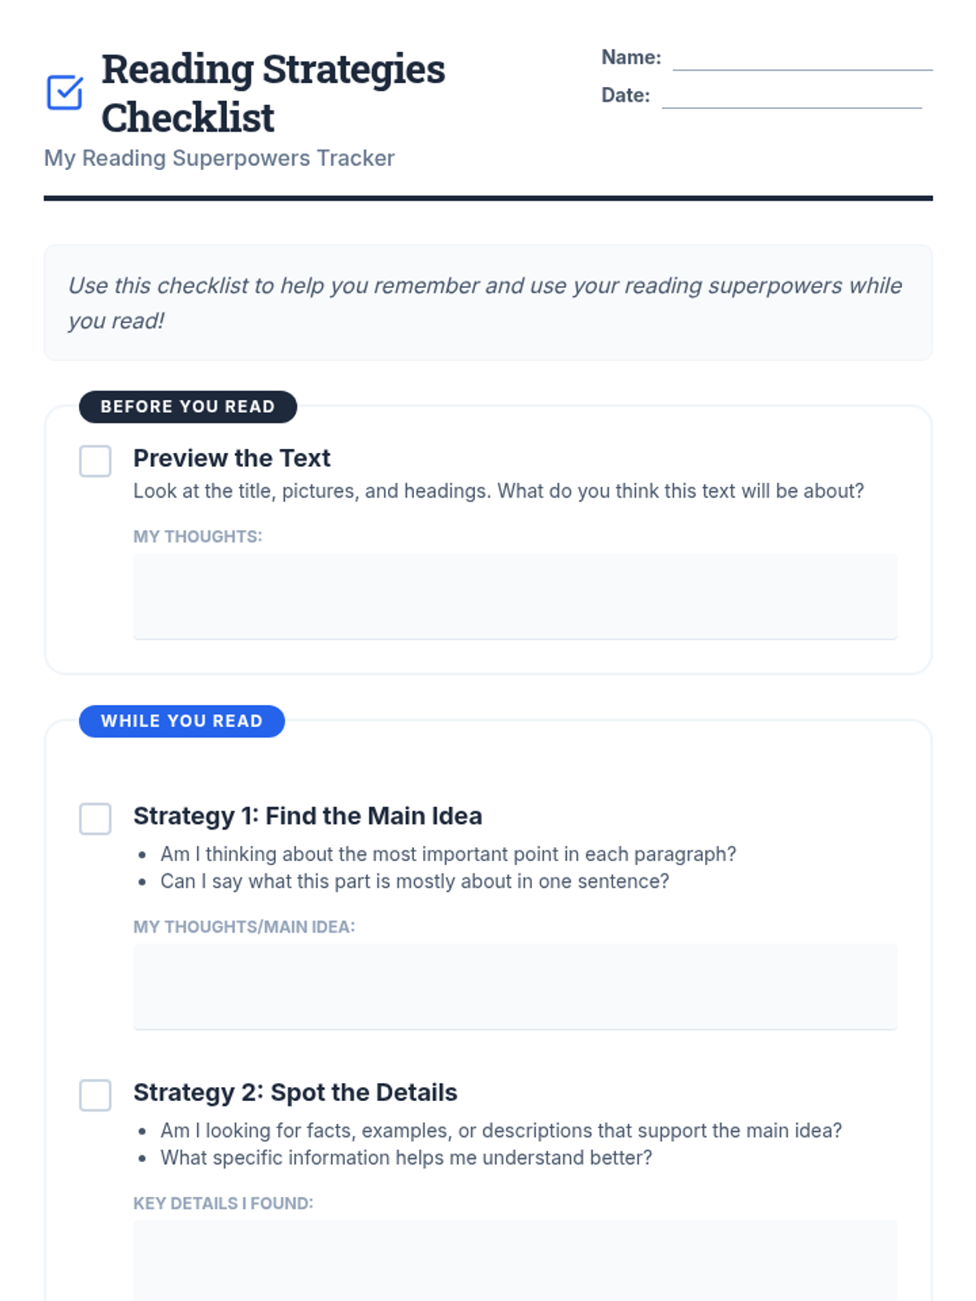
Task: Click the Preview the Text heading
Action: pyautogui.click(x=232, y=458)
